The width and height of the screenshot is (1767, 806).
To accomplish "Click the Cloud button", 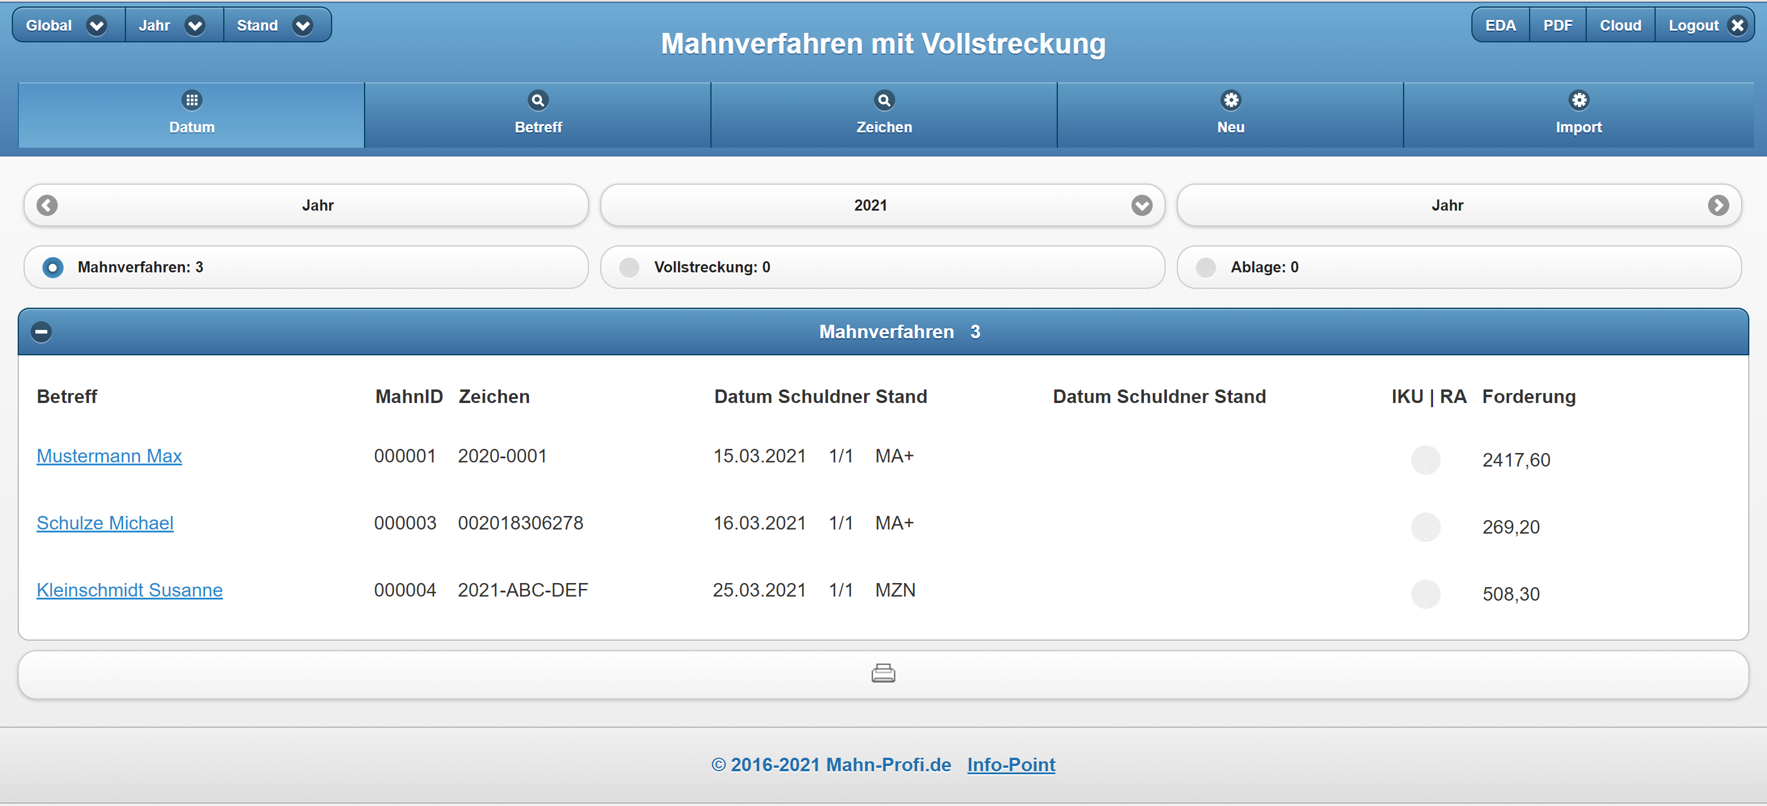I will tap(1620, 25).
